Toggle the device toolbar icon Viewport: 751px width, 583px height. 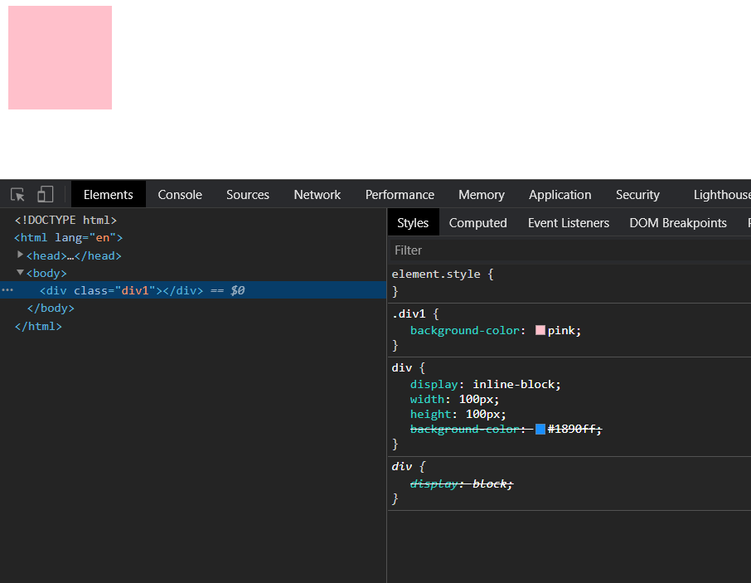click(45, 195)
